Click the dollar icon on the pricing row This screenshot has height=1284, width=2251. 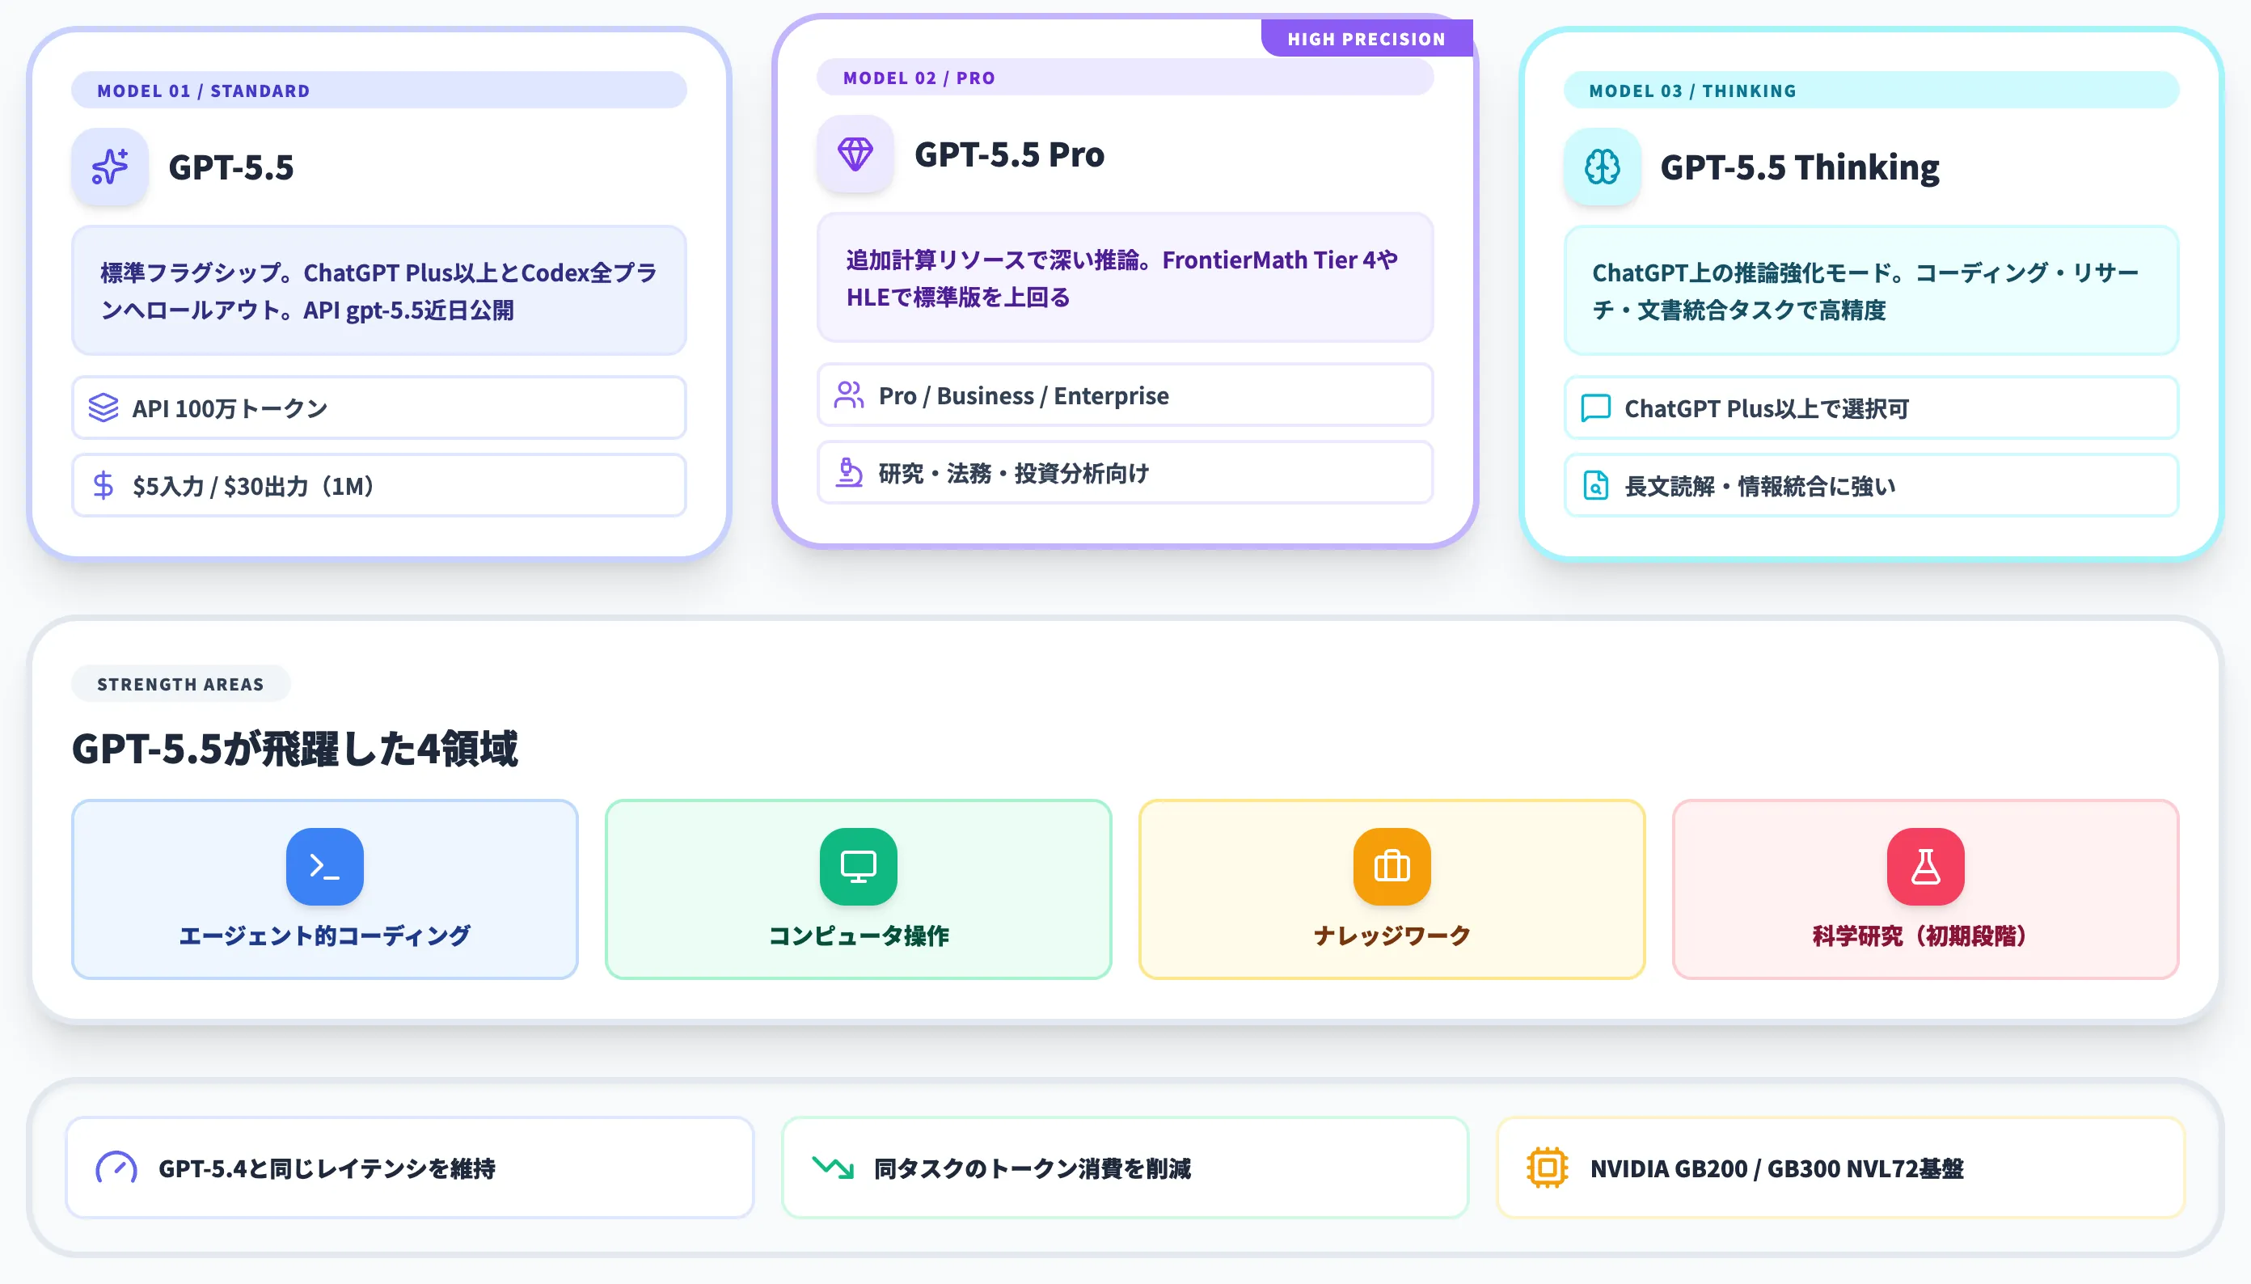click(x=104, y=484)
